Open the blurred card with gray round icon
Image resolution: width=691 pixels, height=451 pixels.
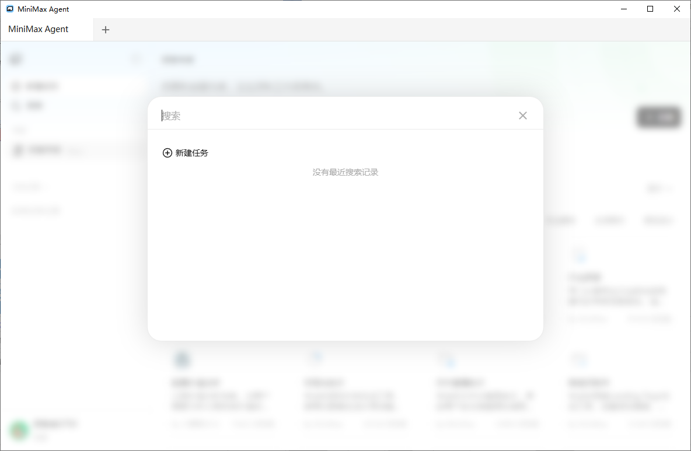182,359
